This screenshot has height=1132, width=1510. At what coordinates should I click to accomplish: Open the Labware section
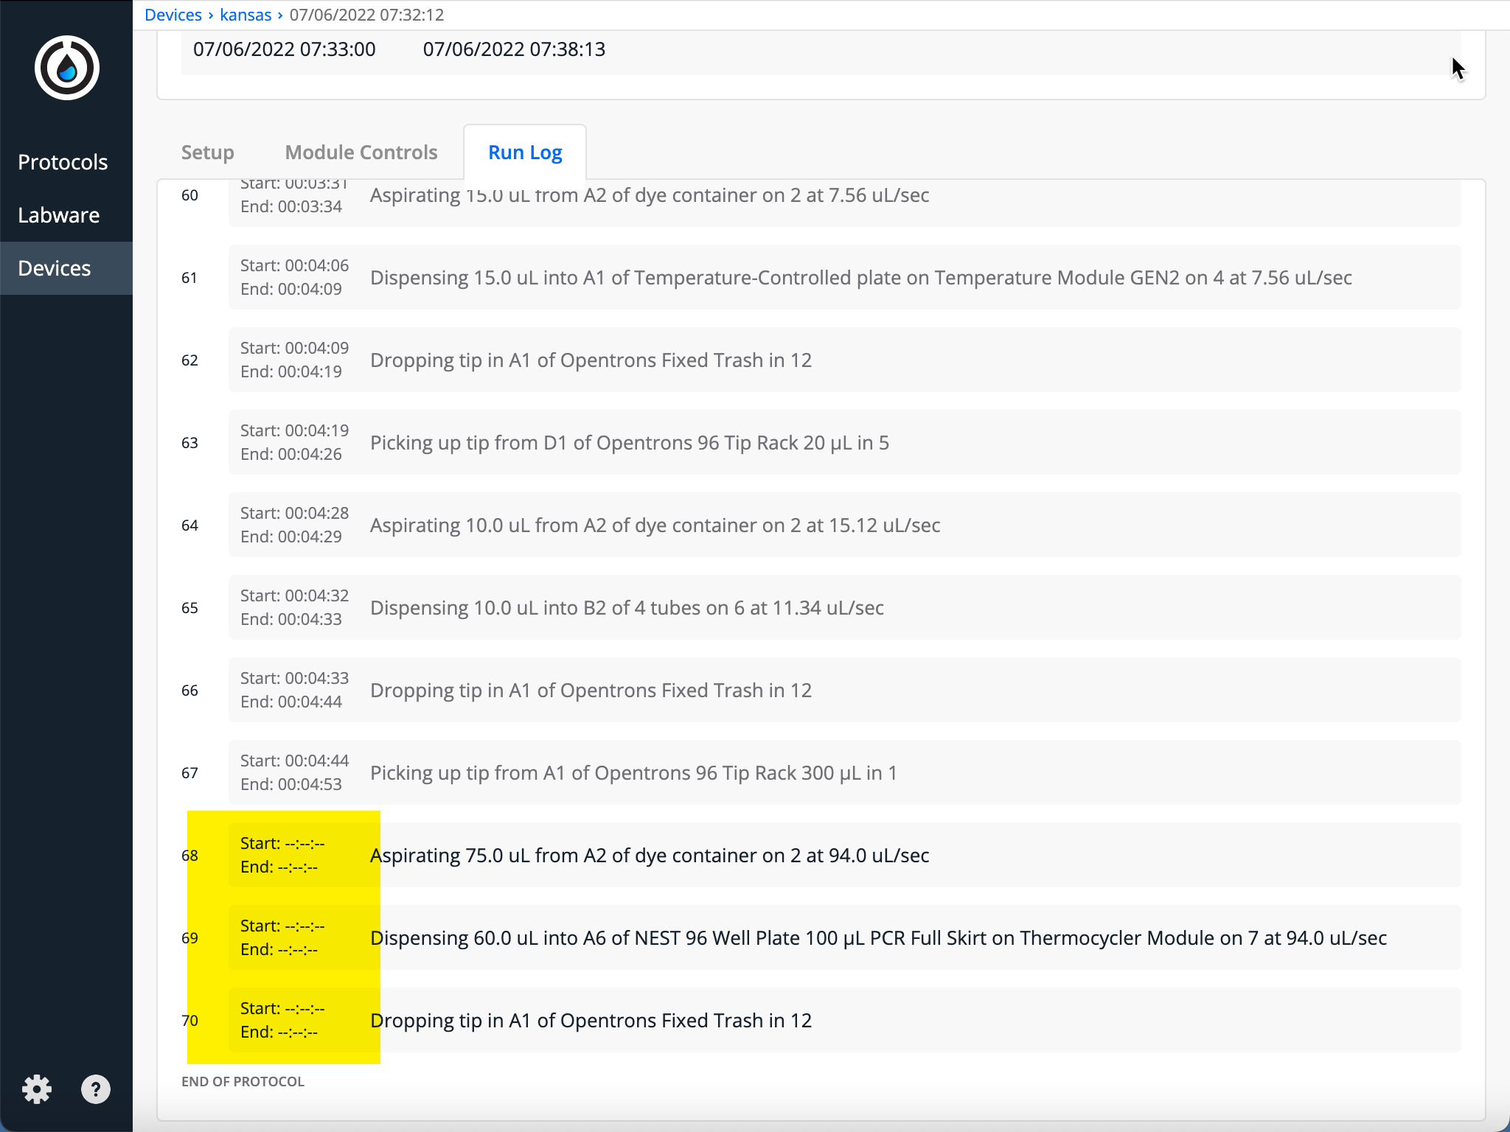pos(59,214)
